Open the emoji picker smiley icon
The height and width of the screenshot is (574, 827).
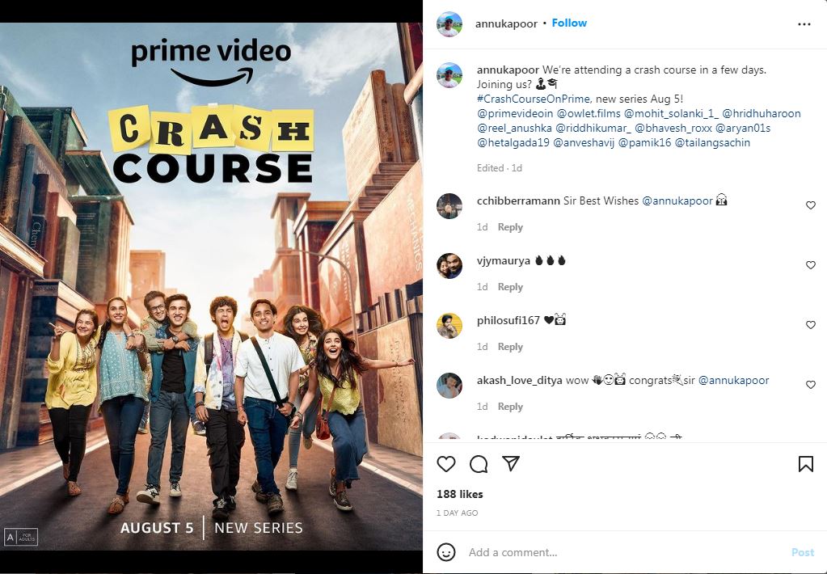446,552
